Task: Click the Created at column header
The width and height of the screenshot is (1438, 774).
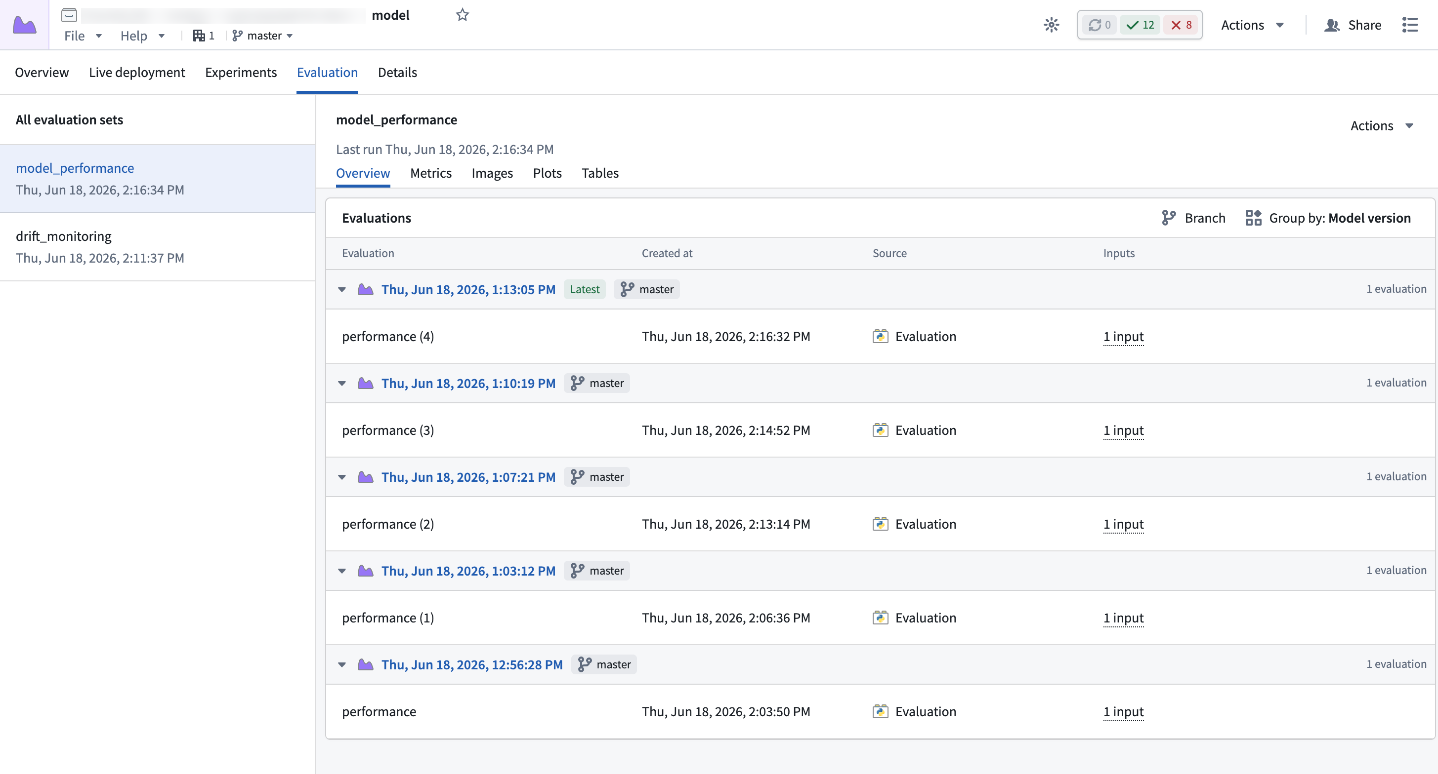Action: coord(667,253)
